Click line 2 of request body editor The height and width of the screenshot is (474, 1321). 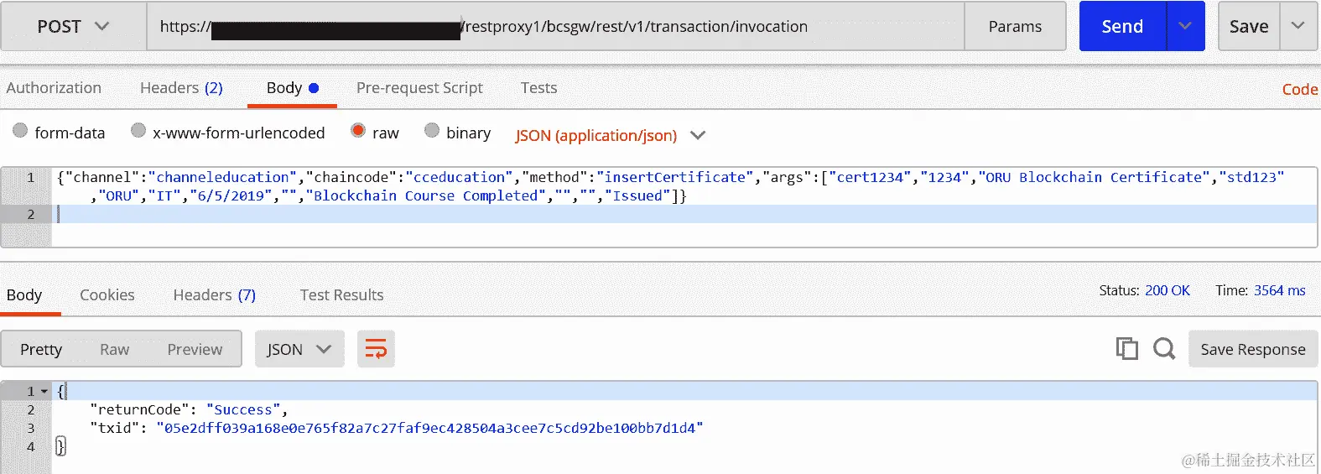(x=684, y=214)
